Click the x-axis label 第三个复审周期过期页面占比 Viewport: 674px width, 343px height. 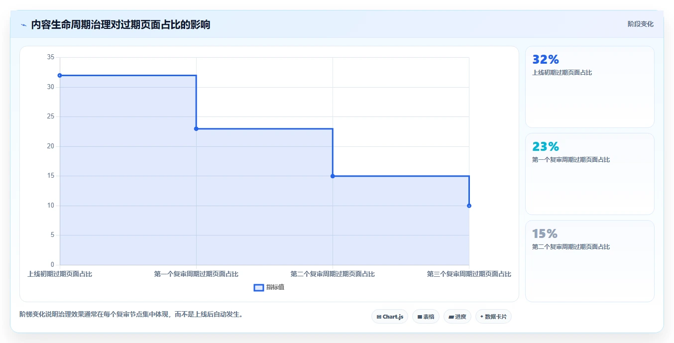click(x=469, y=274)
